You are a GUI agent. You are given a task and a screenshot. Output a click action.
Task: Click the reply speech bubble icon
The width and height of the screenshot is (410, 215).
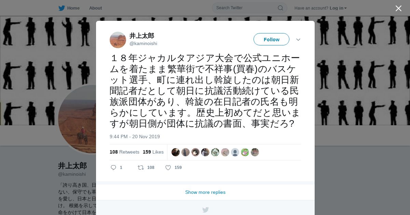(x=113, y=168)
